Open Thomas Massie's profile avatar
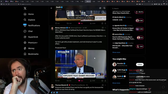Image resolution: width=168 pixels, height=94 pixels. click(x=52, y=86)
